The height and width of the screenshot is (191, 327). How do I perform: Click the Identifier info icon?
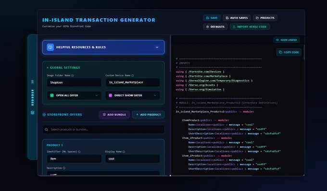(79, 152)
